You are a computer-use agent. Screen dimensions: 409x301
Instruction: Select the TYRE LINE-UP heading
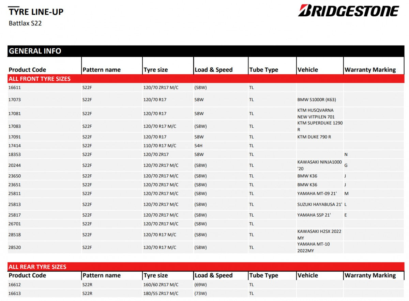click(36, 12)
